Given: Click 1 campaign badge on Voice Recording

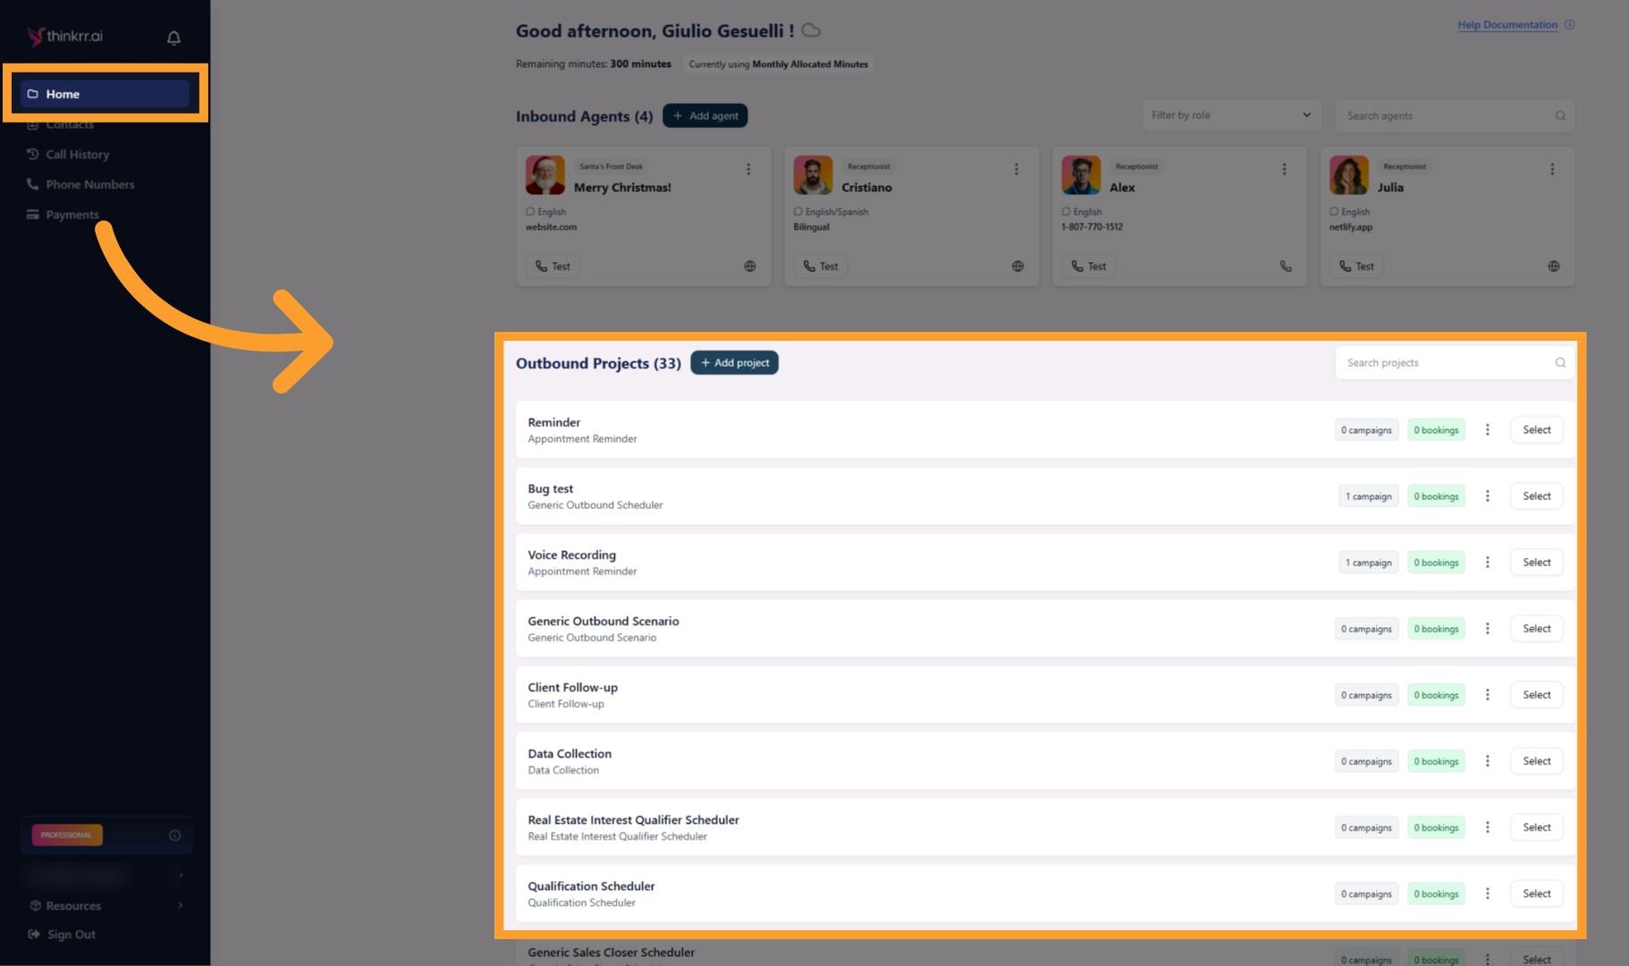Looking at the screenshot, I should pos(1369,563).
